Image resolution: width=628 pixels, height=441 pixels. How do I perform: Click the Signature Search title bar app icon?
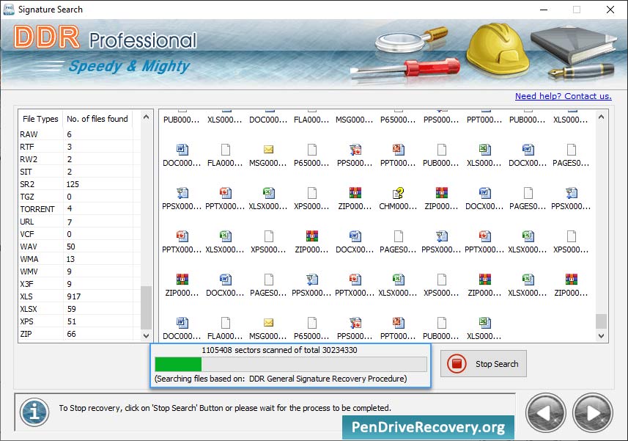tap(8, 10)
